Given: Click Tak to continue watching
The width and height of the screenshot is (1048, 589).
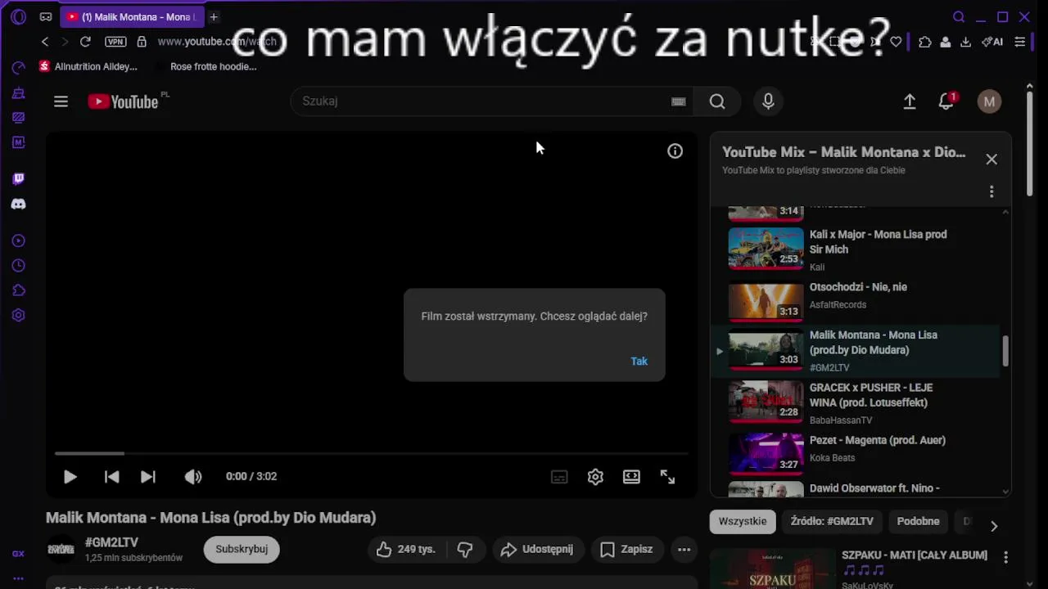Looking at the screenshot, I should [639, 361].
